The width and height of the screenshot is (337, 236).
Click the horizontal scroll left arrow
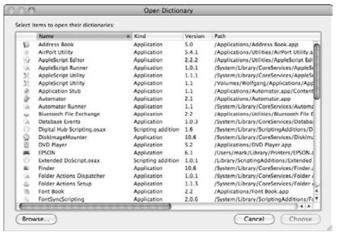click(x=302, y=206)
